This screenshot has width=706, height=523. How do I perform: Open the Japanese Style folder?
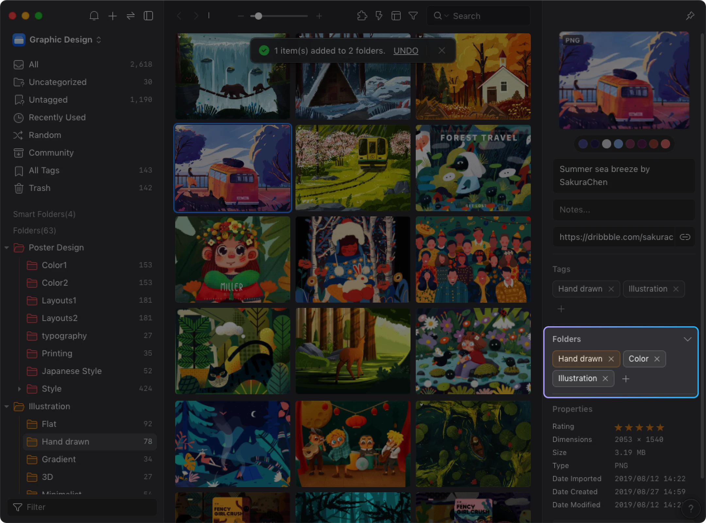[89, 371]
